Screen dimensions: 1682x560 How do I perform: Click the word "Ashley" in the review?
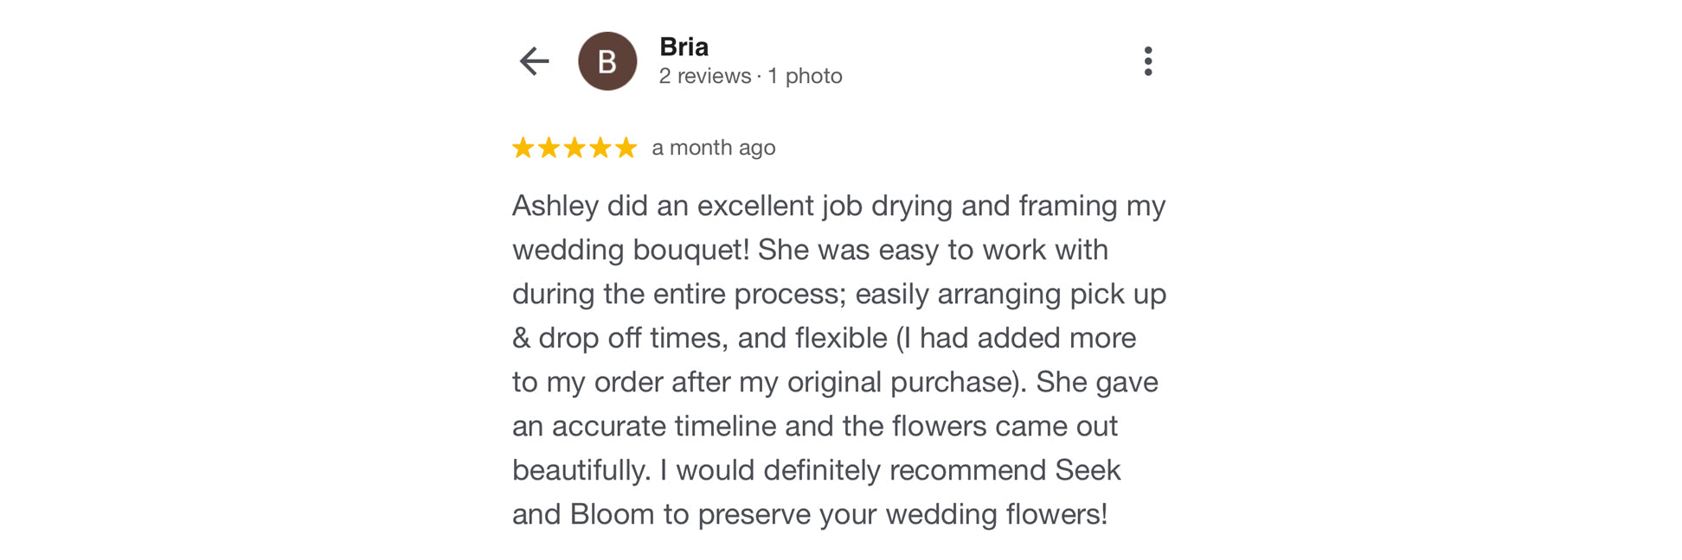pos(555,206)
